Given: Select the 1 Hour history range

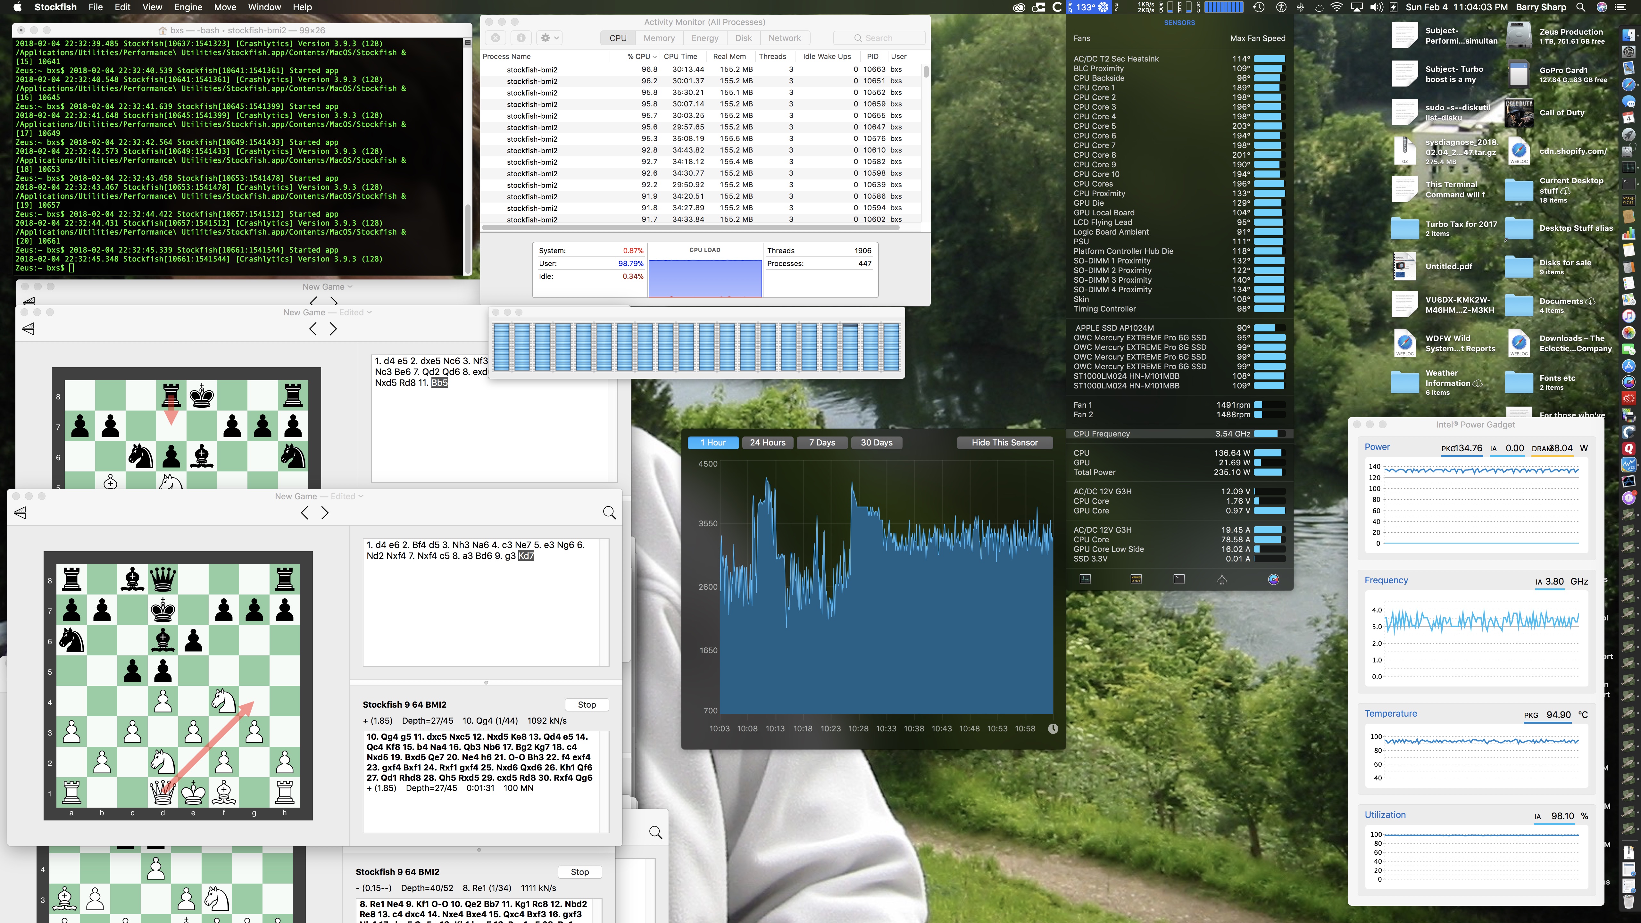Looking at the screenshot, I should point(713,443).
